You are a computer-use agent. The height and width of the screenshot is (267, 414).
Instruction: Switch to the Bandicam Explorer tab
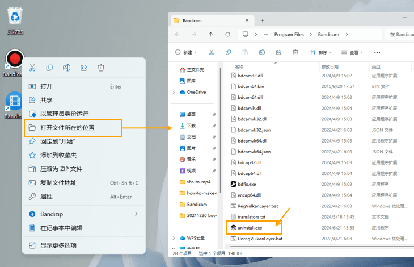213,20
